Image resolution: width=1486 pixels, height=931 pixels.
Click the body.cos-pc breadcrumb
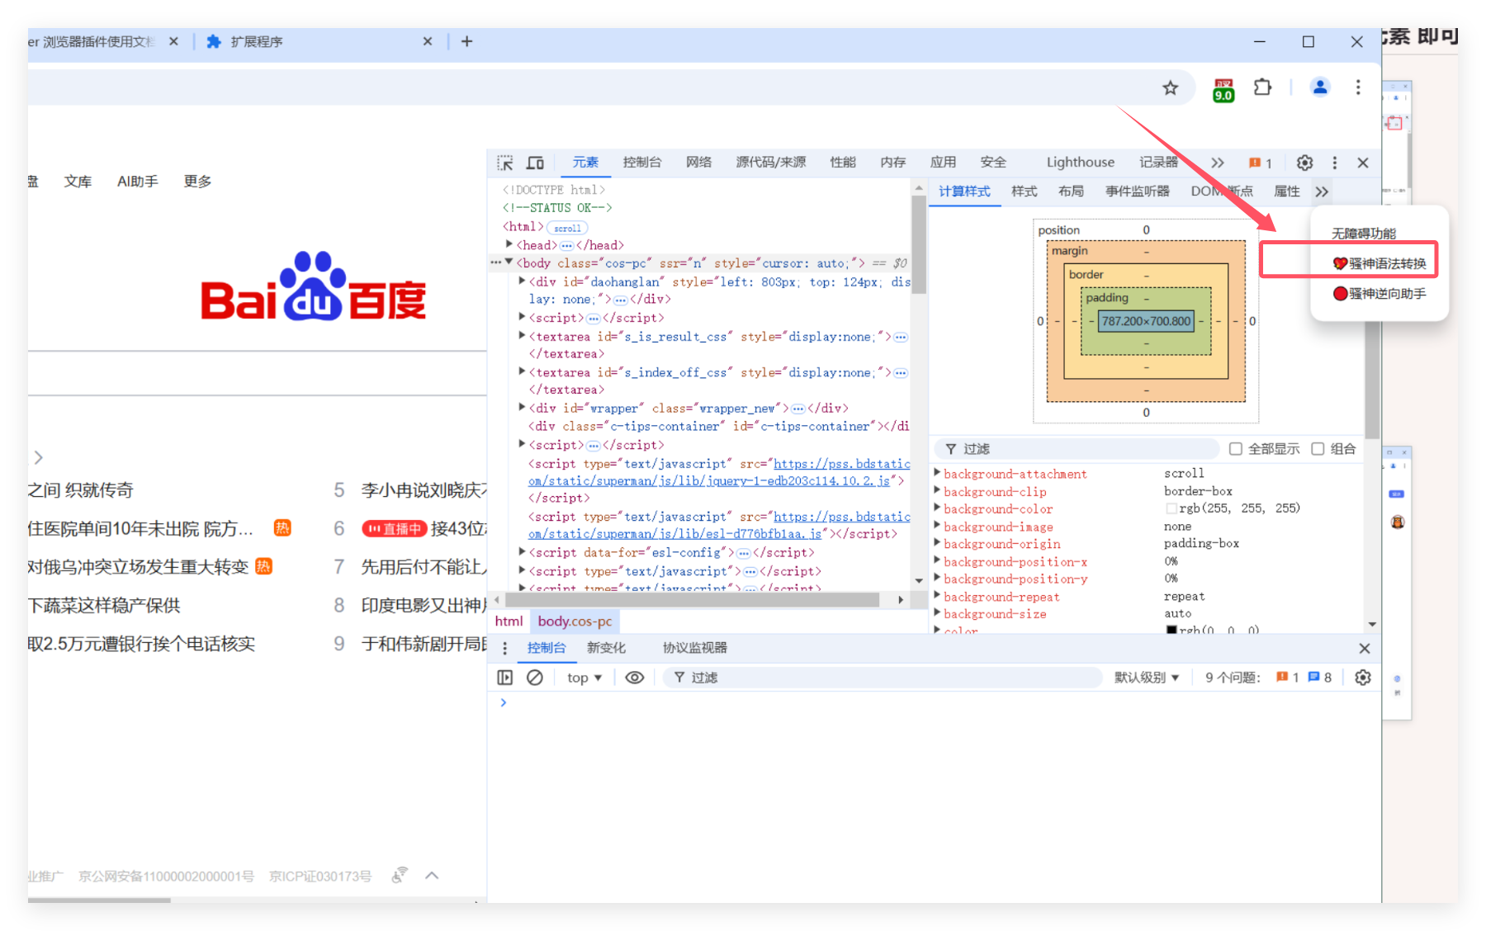575,621
